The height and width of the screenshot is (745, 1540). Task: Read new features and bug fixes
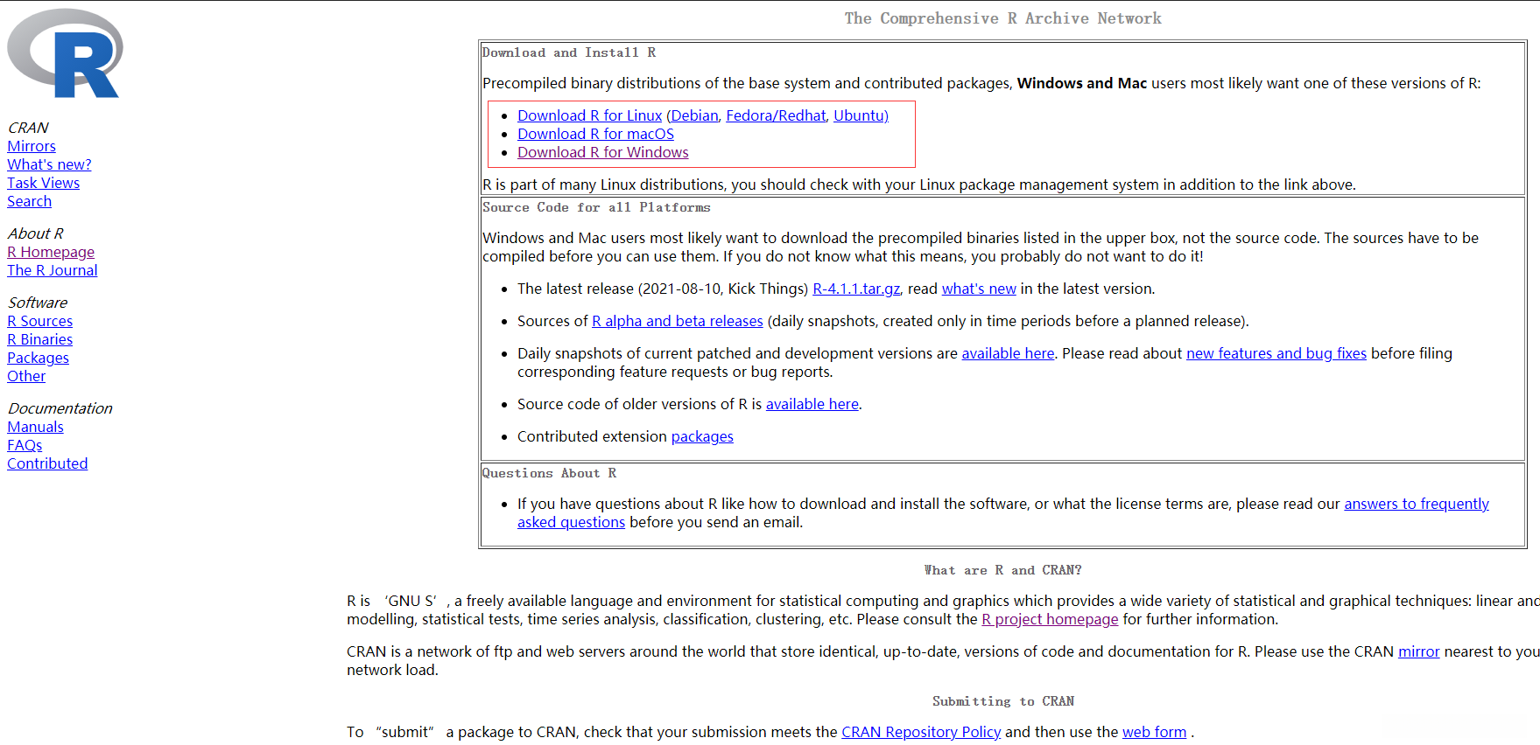pyautogui.click(x=1276, y=353)
